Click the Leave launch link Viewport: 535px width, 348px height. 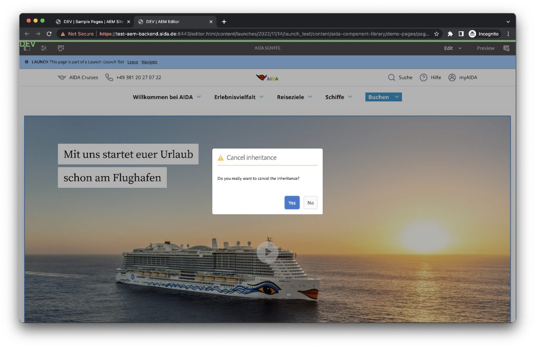click(132, 62)
